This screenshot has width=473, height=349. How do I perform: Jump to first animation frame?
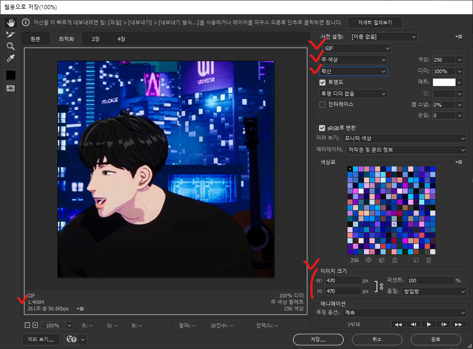click(x=398, y=324)
